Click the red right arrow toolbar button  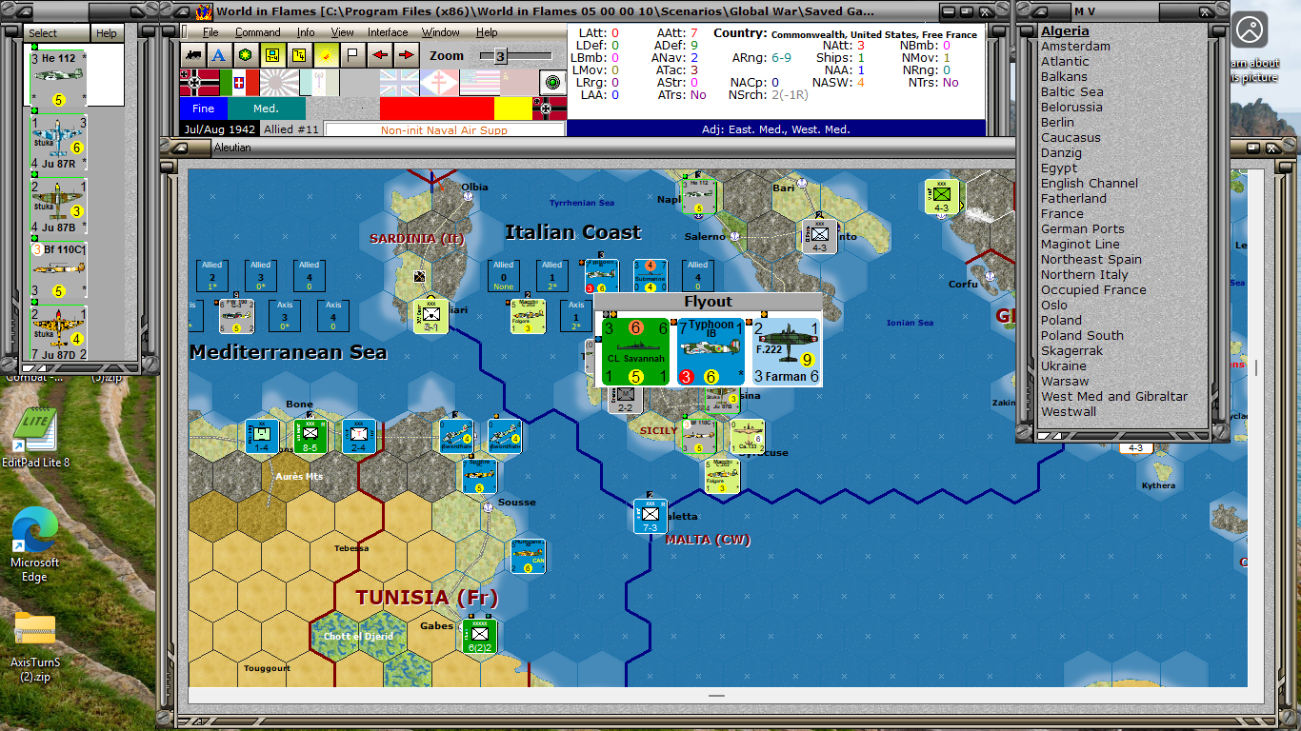click(x=407, y=55)
